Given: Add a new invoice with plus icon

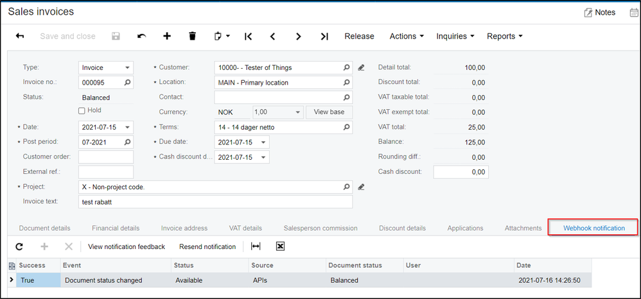Looking at the screenshot, I should (x=167, y=37).
